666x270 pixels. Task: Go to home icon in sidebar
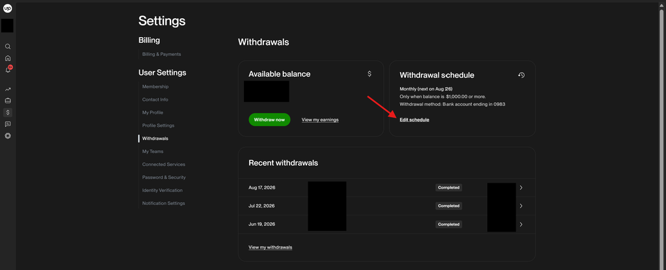click(x=8, y=59)
